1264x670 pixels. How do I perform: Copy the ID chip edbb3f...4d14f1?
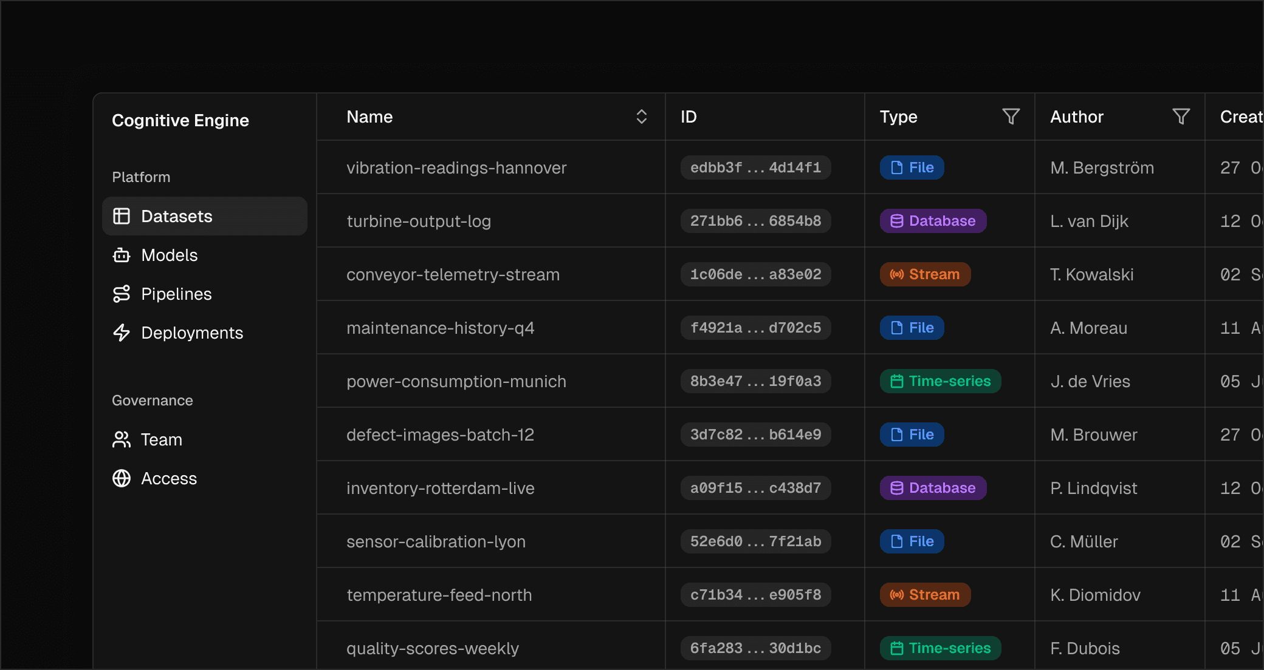click(x=755, y=167)
